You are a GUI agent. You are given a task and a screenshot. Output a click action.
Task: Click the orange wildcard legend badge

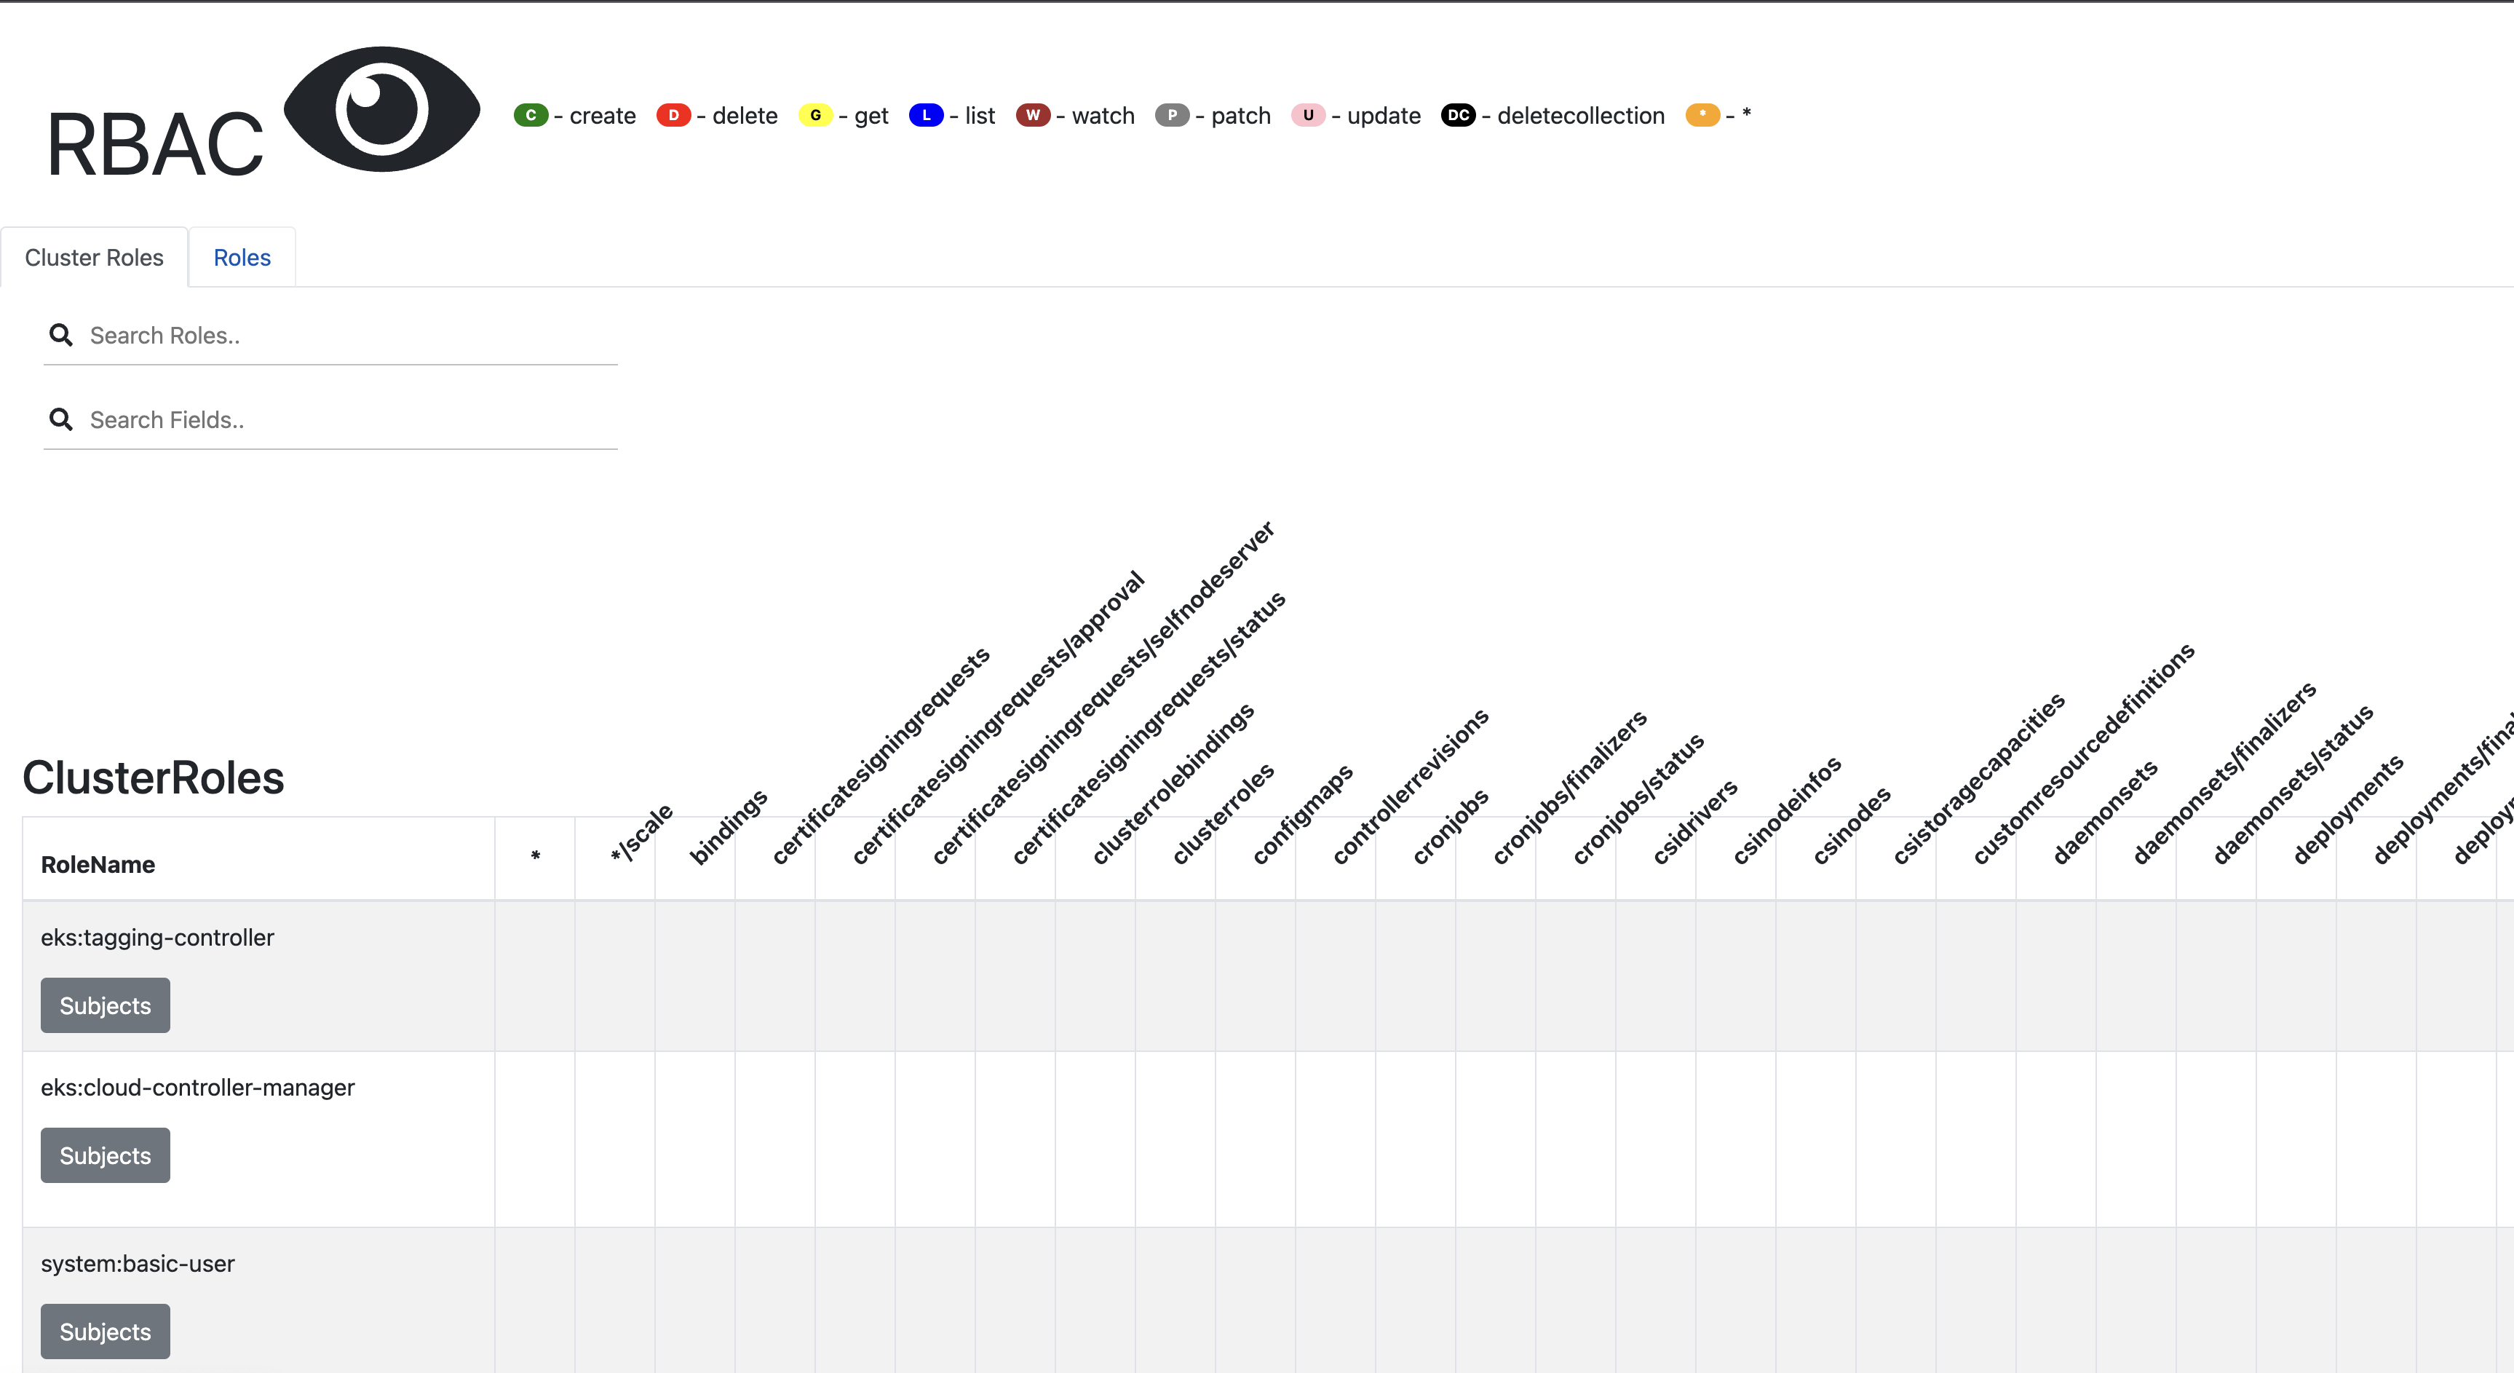1702,115
